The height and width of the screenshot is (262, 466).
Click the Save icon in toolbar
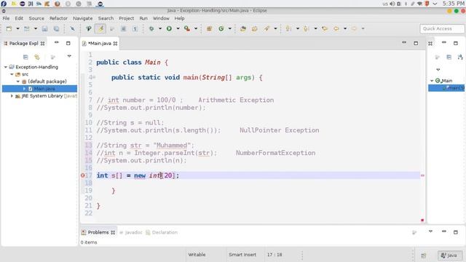[44, 29]
